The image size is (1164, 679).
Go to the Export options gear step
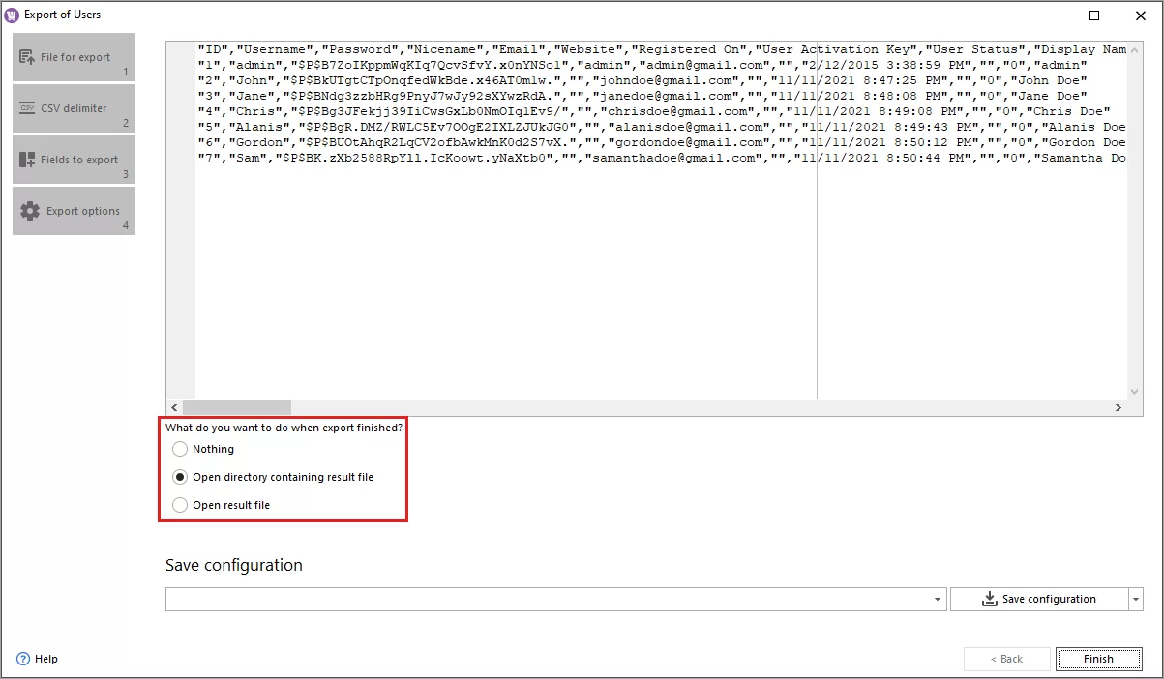click(x=74, y=210)
